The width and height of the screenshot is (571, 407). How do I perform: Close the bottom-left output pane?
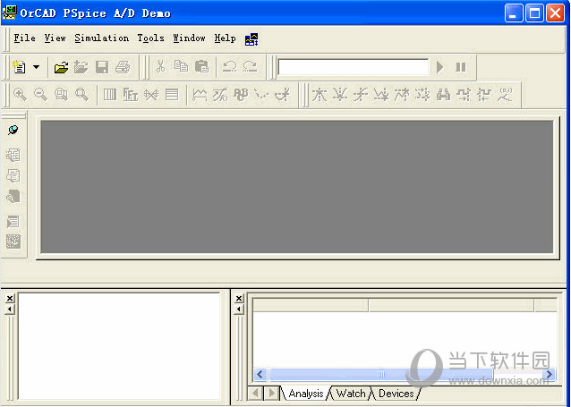(x=10, y=299)
